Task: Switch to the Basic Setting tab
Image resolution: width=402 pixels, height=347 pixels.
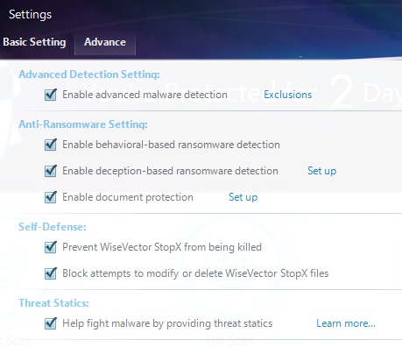Action: (x=34, y=42)
